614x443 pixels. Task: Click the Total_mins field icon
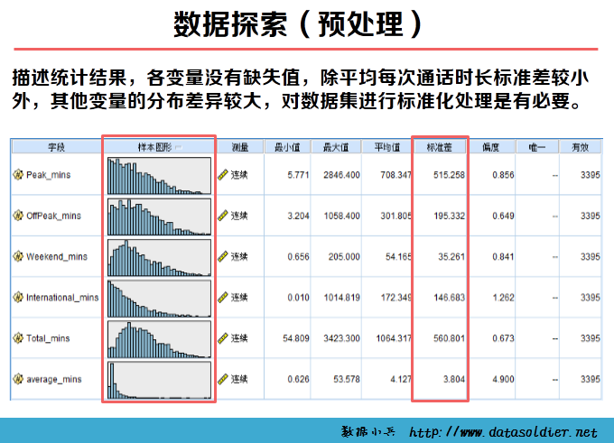coord(18,338)
